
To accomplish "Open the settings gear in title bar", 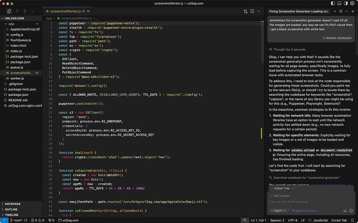I will (x=352, y=3).
